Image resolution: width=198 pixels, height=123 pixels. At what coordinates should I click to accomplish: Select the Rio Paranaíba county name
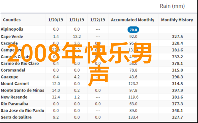tap(14, 104)
